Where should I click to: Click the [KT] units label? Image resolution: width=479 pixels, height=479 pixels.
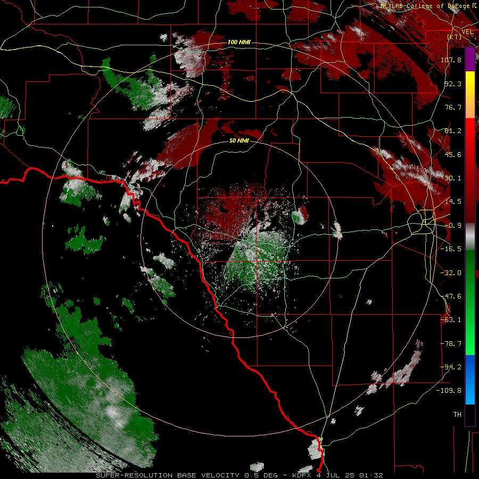[455, 37]
